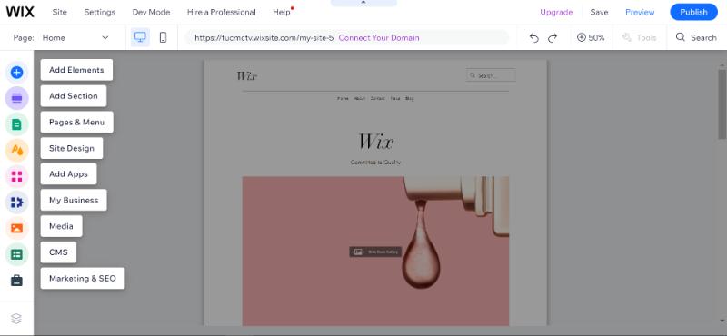The height and width of the screenshot is (336, 727).
Task: Open the Marketing & SEO briefcase icon
Action: point(16,281)
